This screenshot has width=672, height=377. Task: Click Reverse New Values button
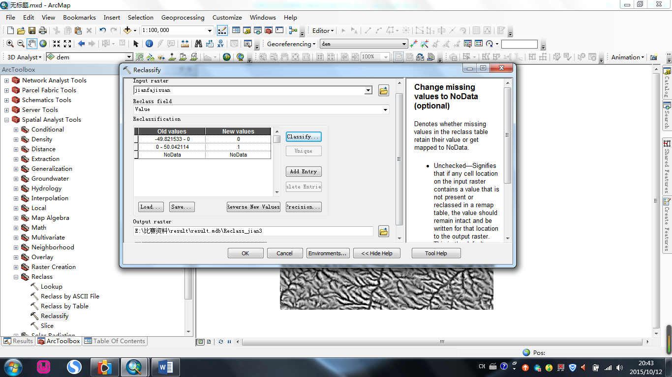click(x=253, y=207)
